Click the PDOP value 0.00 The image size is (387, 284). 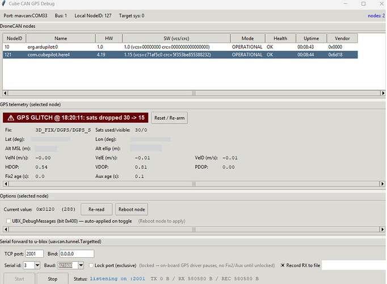pos(228,167)
